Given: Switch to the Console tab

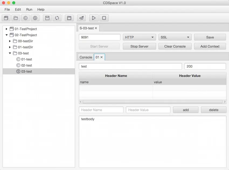Looking at the screenshot, I should [x=86, y=57].
